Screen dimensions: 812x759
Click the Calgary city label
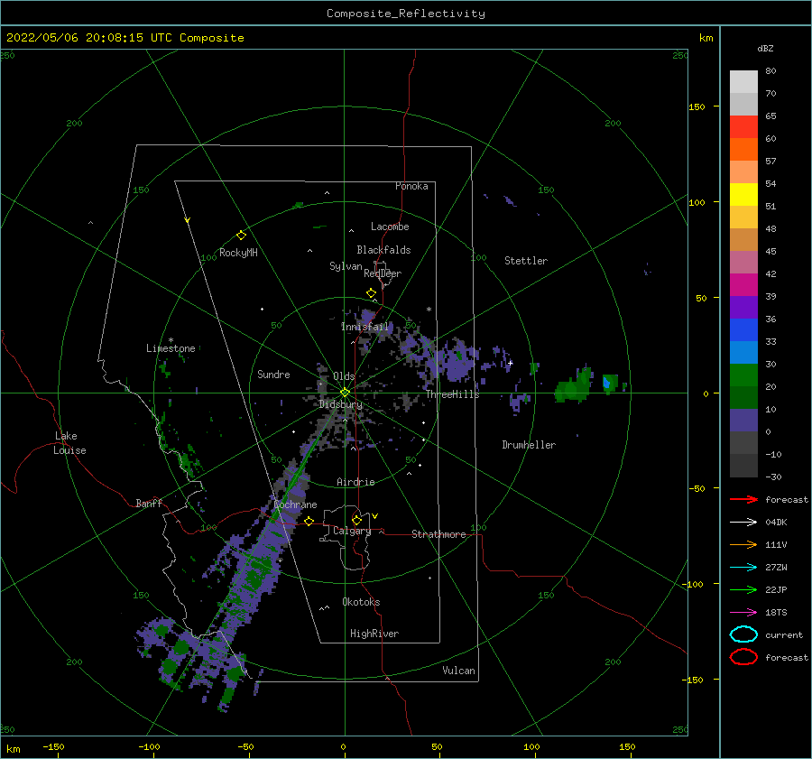(352, 531)
